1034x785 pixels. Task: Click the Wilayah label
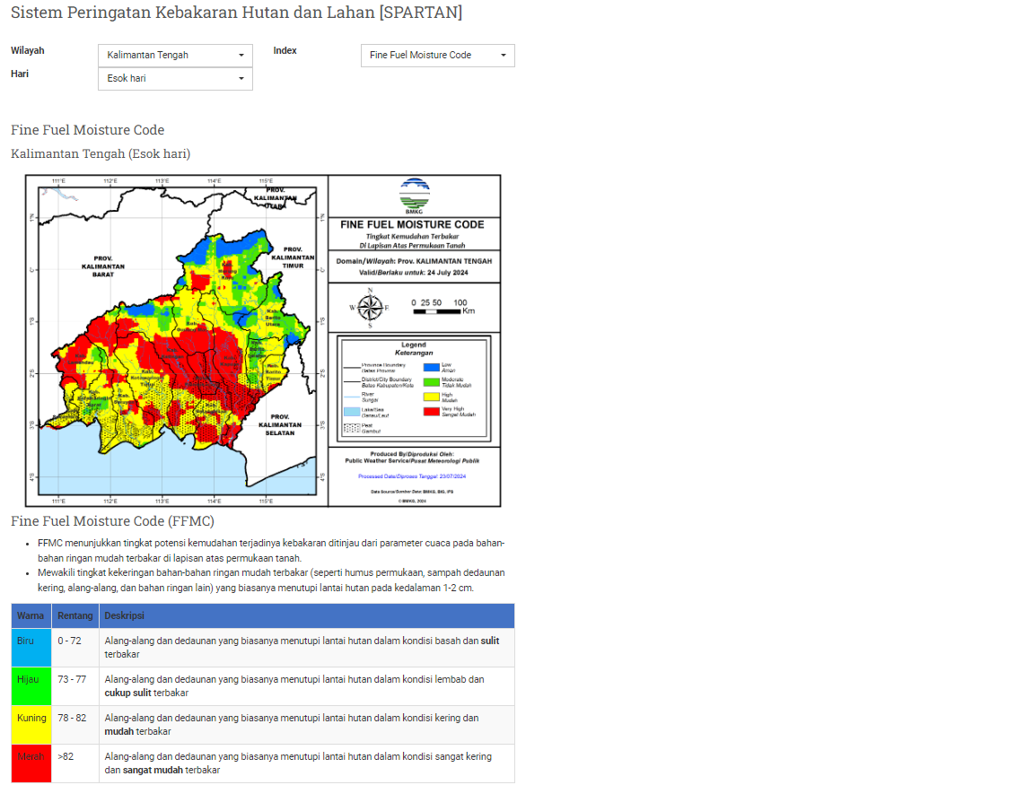(28, 51)
